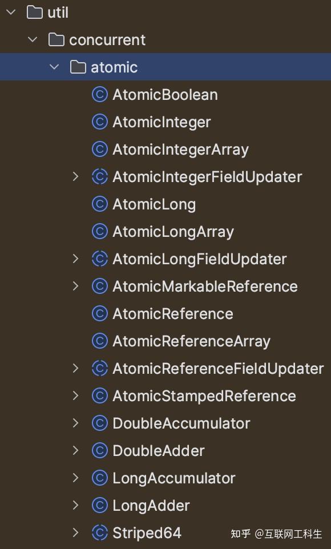
Task: Select the AtomicLong class icon
Action: click(99, 204)
